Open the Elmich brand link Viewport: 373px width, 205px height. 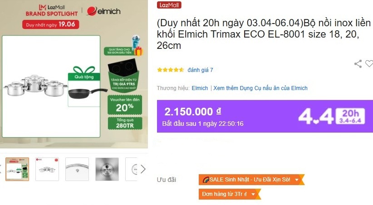point(200,88)
